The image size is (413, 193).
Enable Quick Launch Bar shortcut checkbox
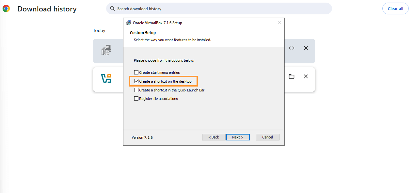tap(136, 90)
